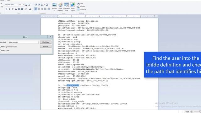Apply strikethrough to text

pos(16,9)
